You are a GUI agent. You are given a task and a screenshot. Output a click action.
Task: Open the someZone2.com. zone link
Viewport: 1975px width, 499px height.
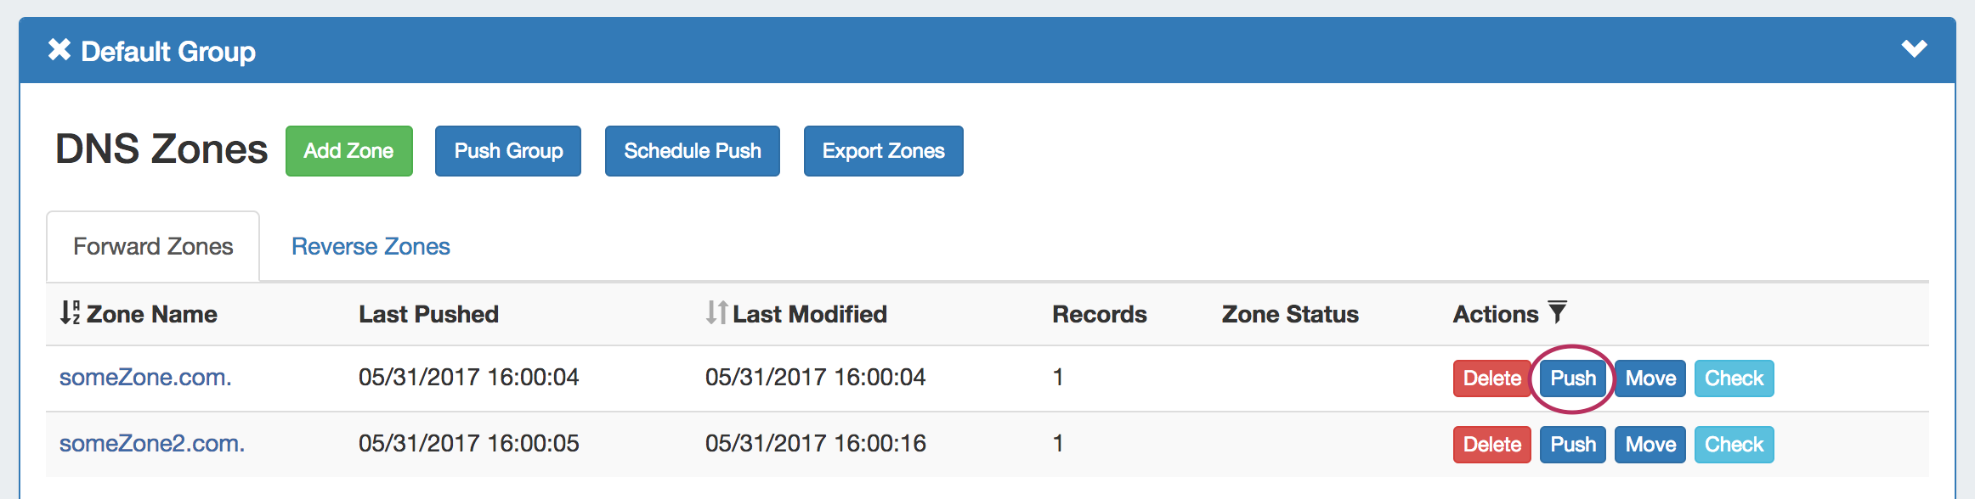152,443
